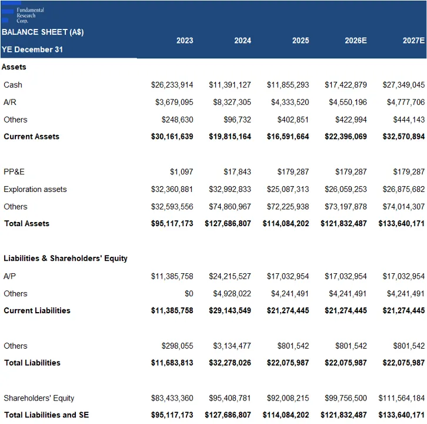This screenshot has width=427, height=424.
Task: Select the 2027E column header
Action: [x=413, y=41]
